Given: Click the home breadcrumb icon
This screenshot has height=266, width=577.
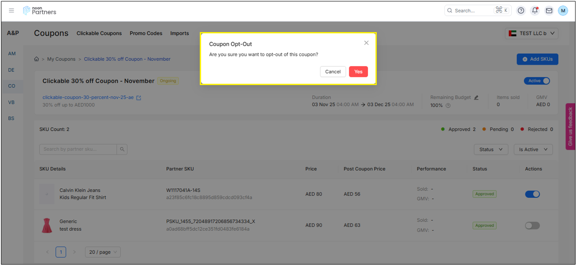Looking at the screenshot, I should (x=37, y=59).
